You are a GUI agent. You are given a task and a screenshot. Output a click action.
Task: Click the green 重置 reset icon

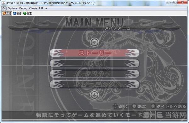tap(25, 13)
